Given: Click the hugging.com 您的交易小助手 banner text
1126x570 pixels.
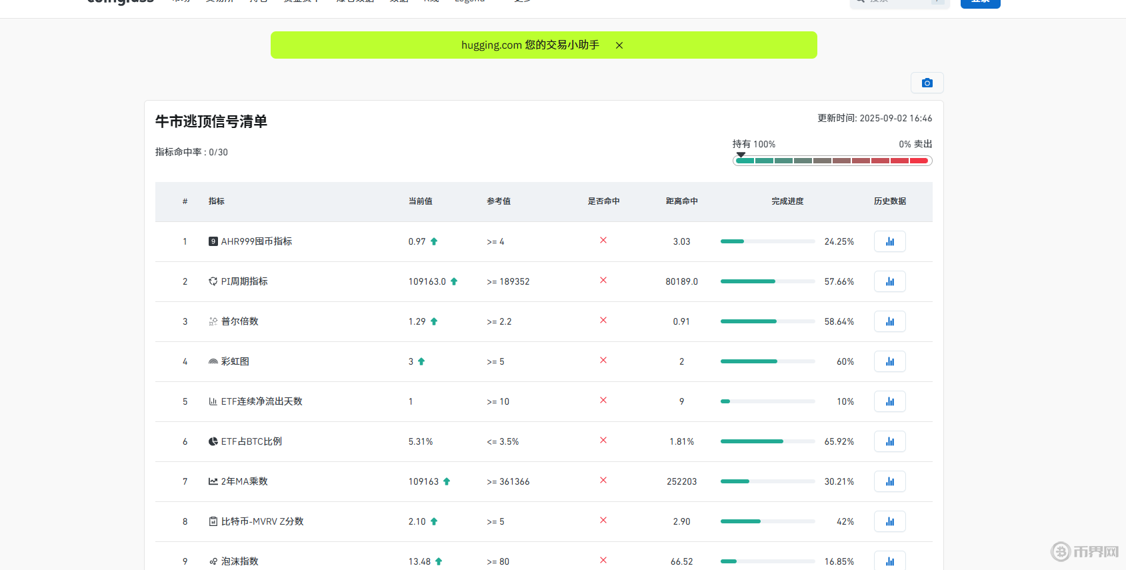Looking at the screenshot, I should 530,45.
